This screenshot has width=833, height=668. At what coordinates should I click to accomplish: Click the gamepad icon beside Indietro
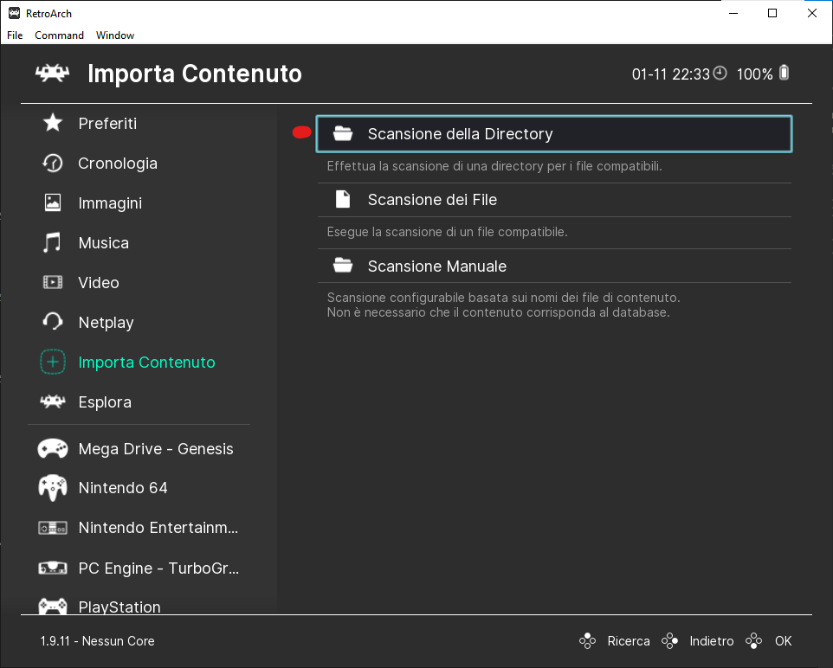click(669, 641)
